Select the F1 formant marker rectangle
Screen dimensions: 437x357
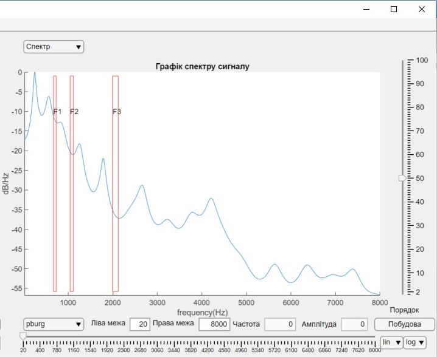(x=55, y=182)
